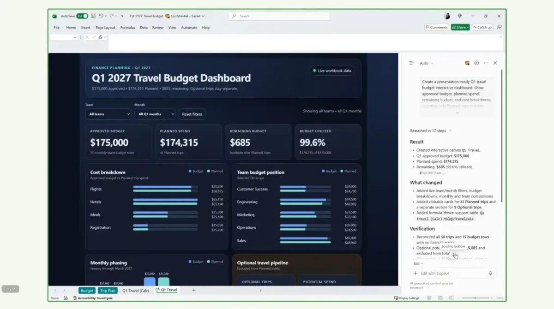This screenshot has width=554, height=309.
Task: Open the All teams filter dropdown
Action: coord(108,114)
